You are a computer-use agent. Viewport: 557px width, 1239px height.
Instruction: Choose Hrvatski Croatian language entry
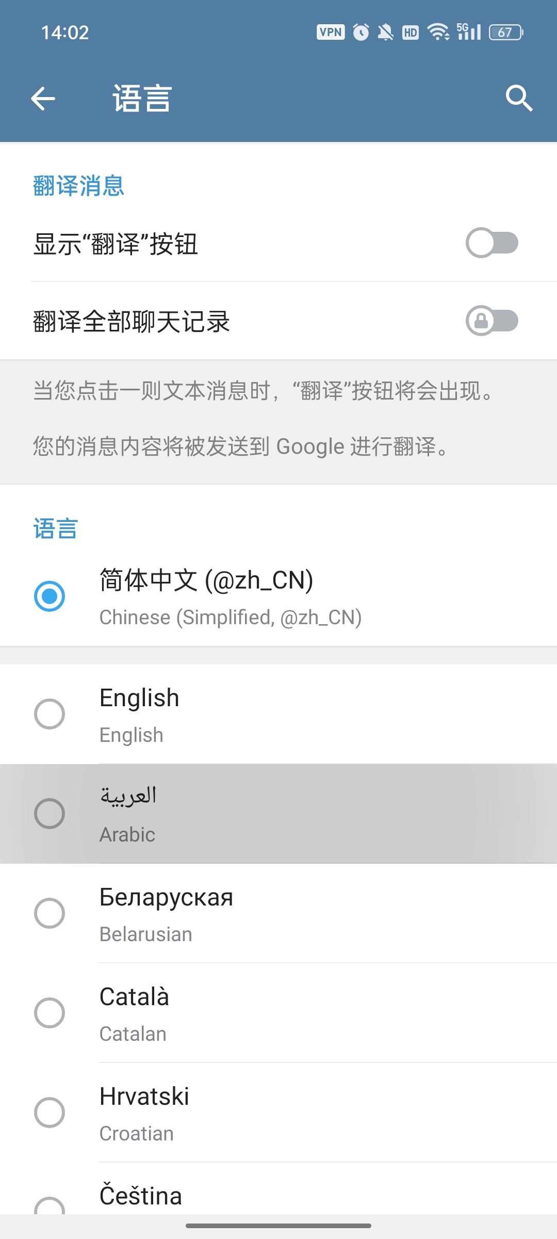click(144, 1113)
